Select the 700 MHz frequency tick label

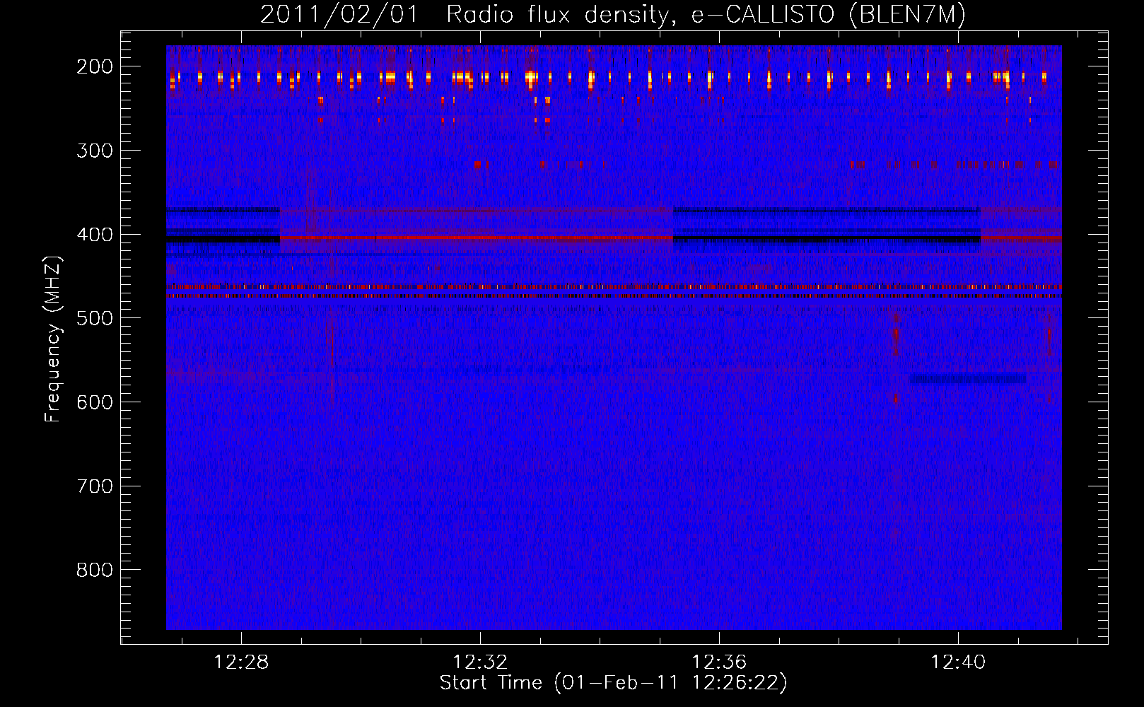pos(95,486)
